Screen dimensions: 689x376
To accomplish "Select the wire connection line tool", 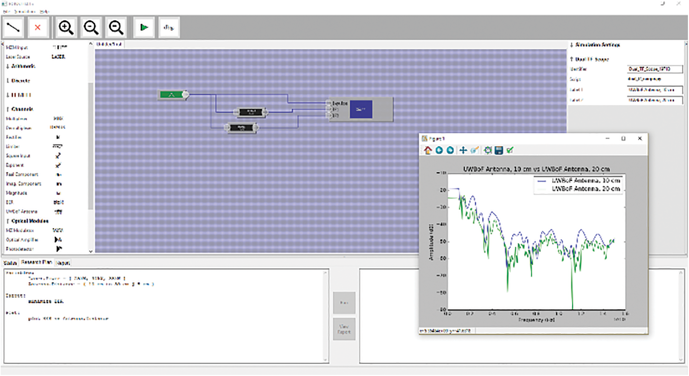I will (13, 27).
